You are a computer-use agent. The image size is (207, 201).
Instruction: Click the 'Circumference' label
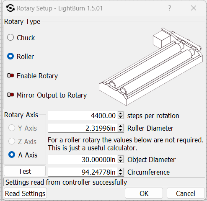click(148, 172)
